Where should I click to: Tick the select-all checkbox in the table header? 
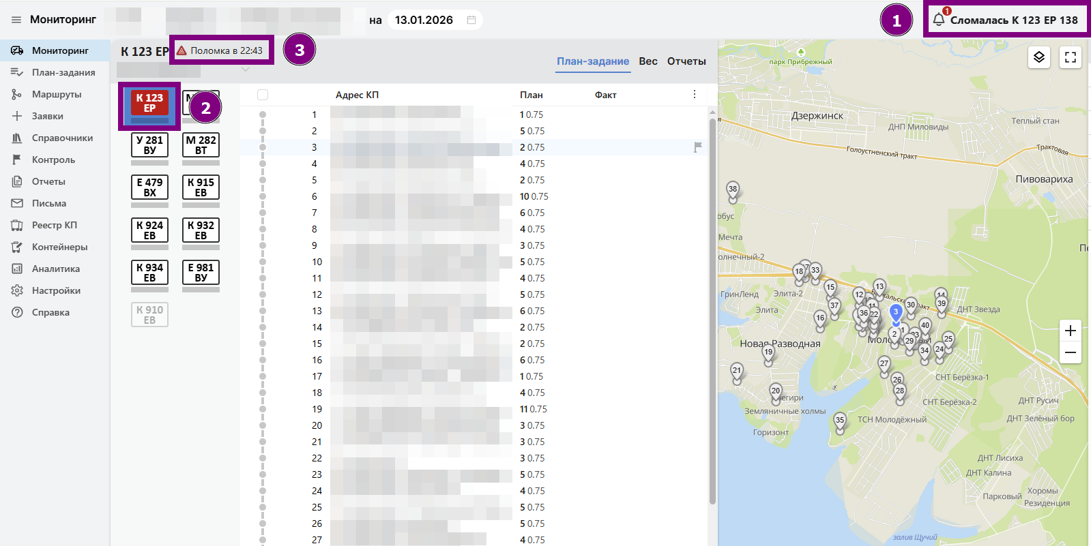pyautogui.click(x=263, y=95)
